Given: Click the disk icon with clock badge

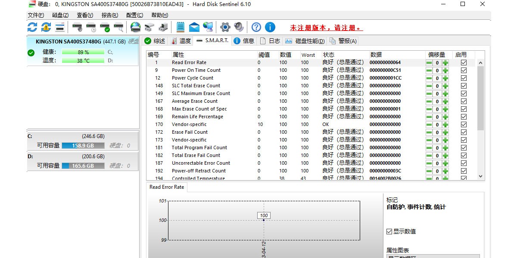Looking at the screenshot, I should [91, 28].
